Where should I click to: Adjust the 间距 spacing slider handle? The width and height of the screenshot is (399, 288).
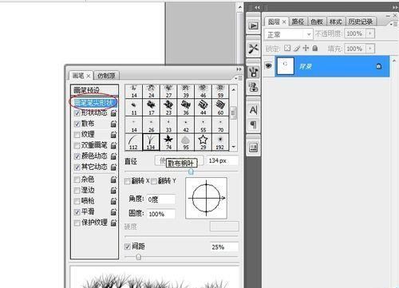pos(138,257)
